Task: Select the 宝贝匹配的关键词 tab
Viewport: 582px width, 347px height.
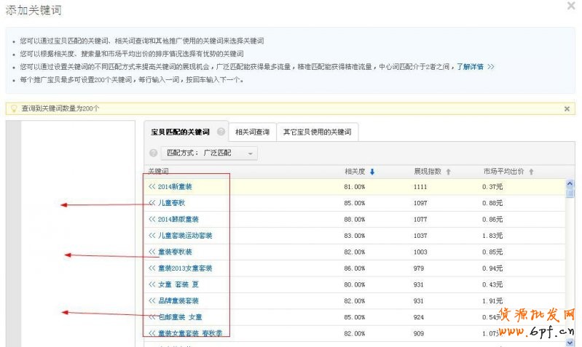Action: click(x=180, y=132)
